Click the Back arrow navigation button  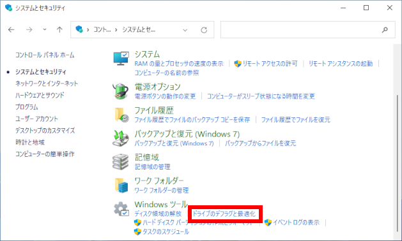[12, 30]
